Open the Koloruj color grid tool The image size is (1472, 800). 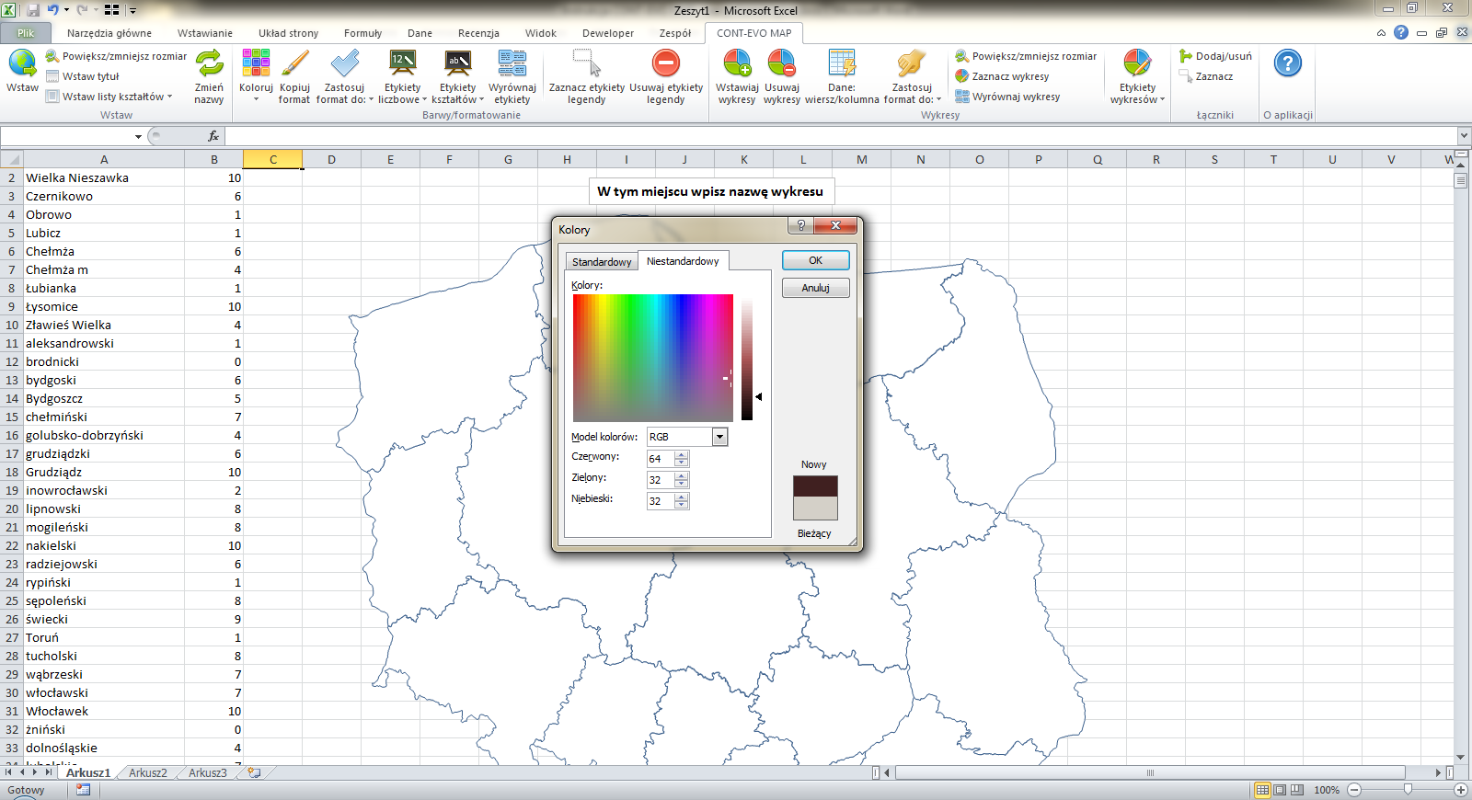tap(256, 63)
